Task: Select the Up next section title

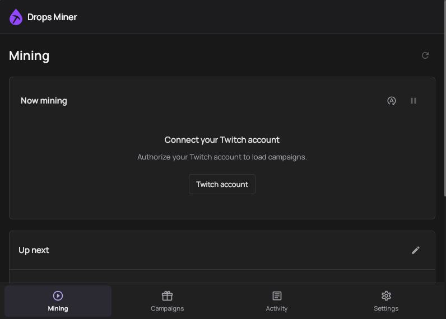Action: [x=34, y=250]
